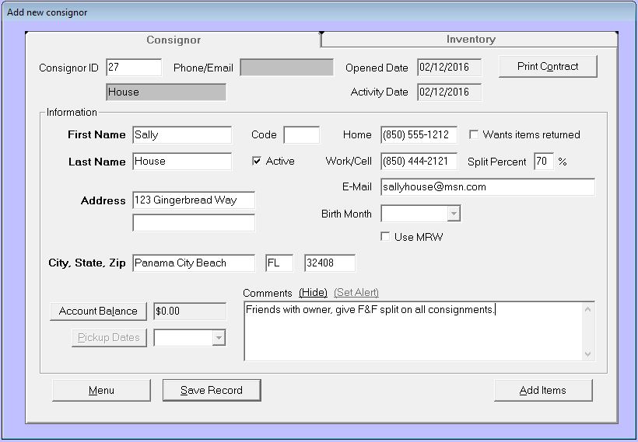Click the Work/Cell phone field
638x442 pixels.
point(419,162)
